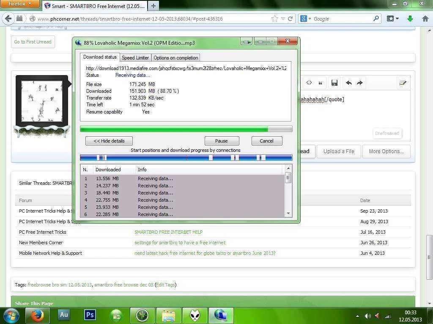
Task: Cancel the download
Action: coord(266,141)
